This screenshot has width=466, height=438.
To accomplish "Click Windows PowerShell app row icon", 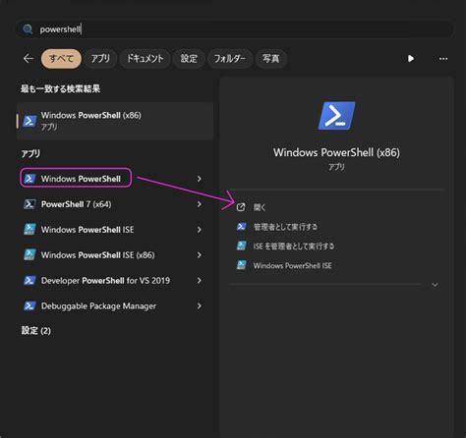I will point(29,179).
